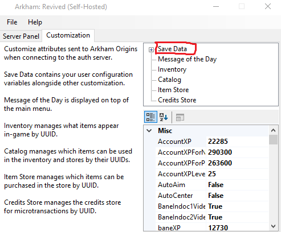Click the baneXP value field
The image size is (281, 232).
[237, 227]
